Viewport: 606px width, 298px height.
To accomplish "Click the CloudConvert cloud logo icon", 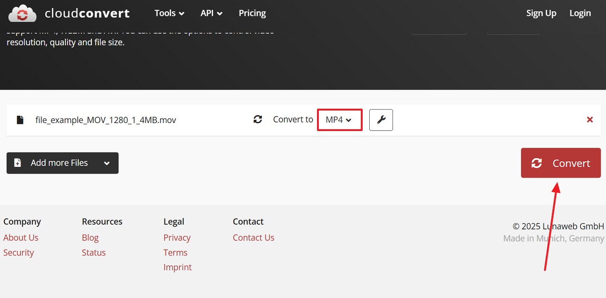I will click(22, 13).
